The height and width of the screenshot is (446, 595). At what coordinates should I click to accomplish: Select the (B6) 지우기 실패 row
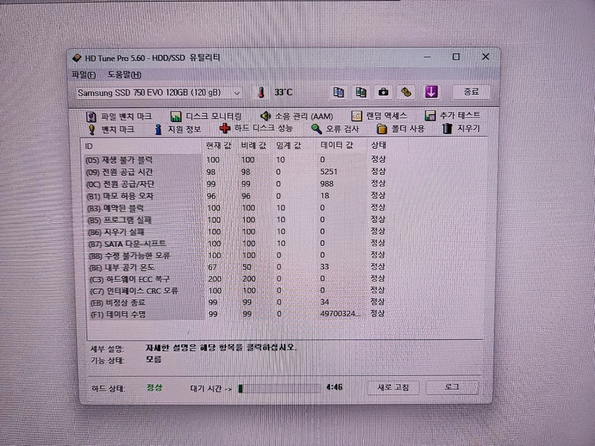click(235, 231)
